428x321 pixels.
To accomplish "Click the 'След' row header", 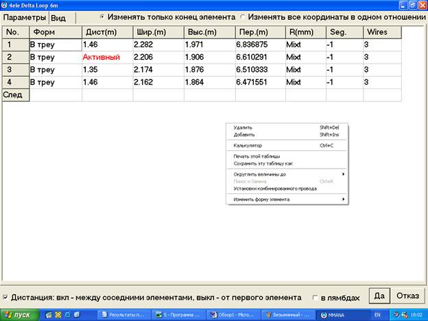I will (16, 95).
